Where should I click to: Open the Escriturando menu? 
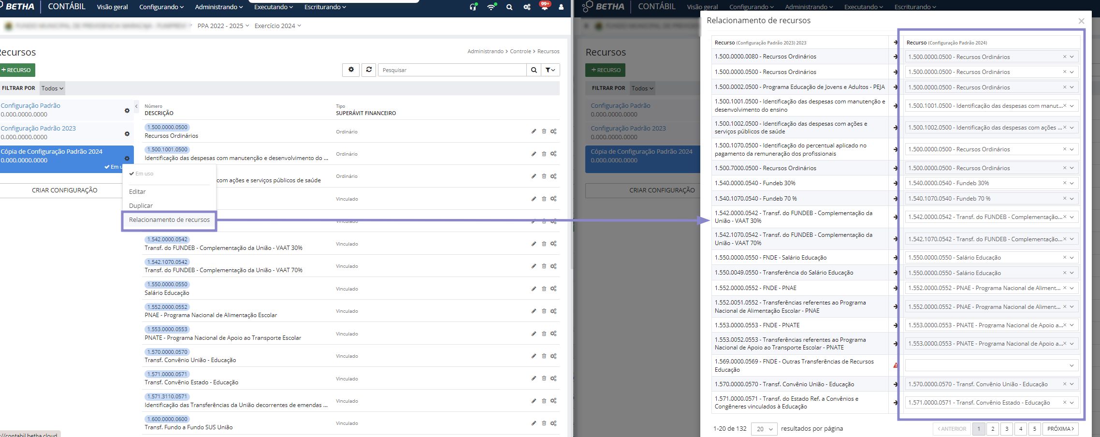(325, 7)
